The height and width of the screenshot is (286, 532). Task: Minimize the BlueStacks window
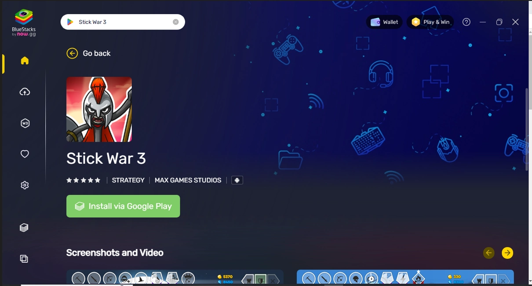(x=483, y=22)
